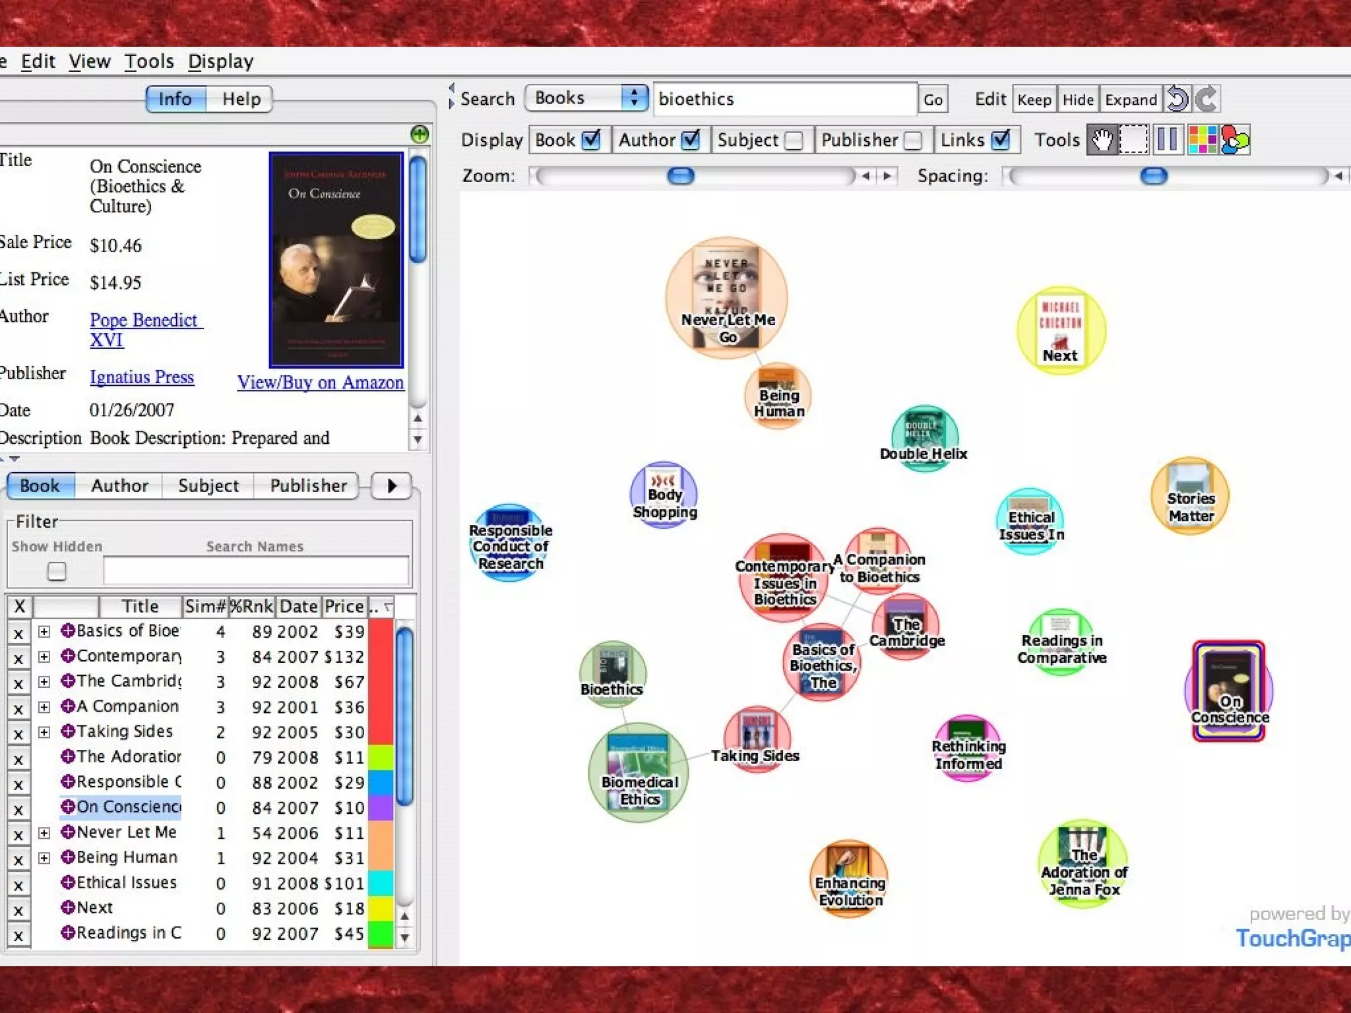Click the Go search button
The height and width of the screenshot is (1013, 1351).
pyautogui.click(x=933, y=100)
